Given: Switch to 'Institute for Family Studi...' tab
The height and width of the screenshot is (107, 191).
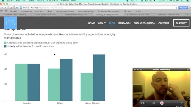Looking at the screenshot, I should coord(77,15).
